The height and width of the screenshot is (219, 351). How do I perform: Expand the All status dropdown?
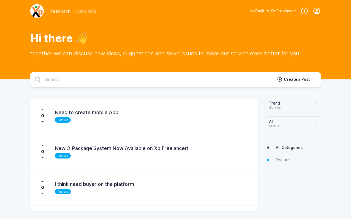coord(293,123)
